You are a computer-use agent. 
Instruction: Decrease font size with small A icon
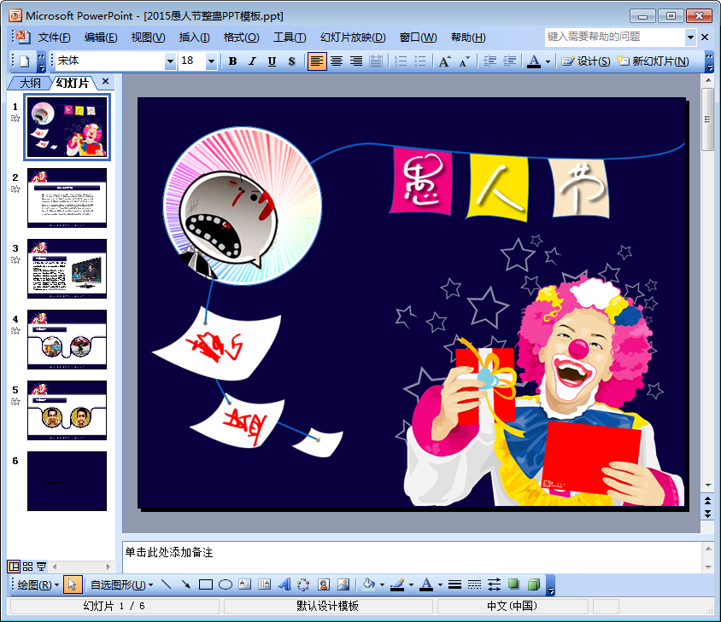click(x=464, y=61)
